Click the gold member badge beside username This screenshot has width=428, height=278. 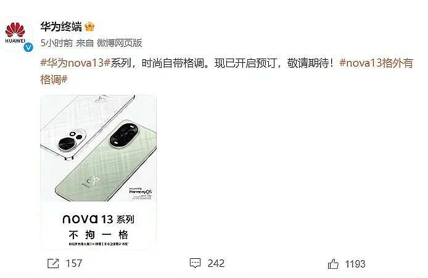89,27
